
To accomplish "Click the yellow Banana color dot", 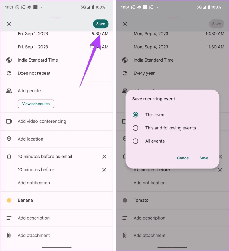I will tap(9, 200).
